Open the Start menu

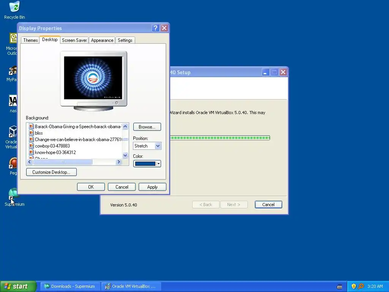(x=18, y=286)
